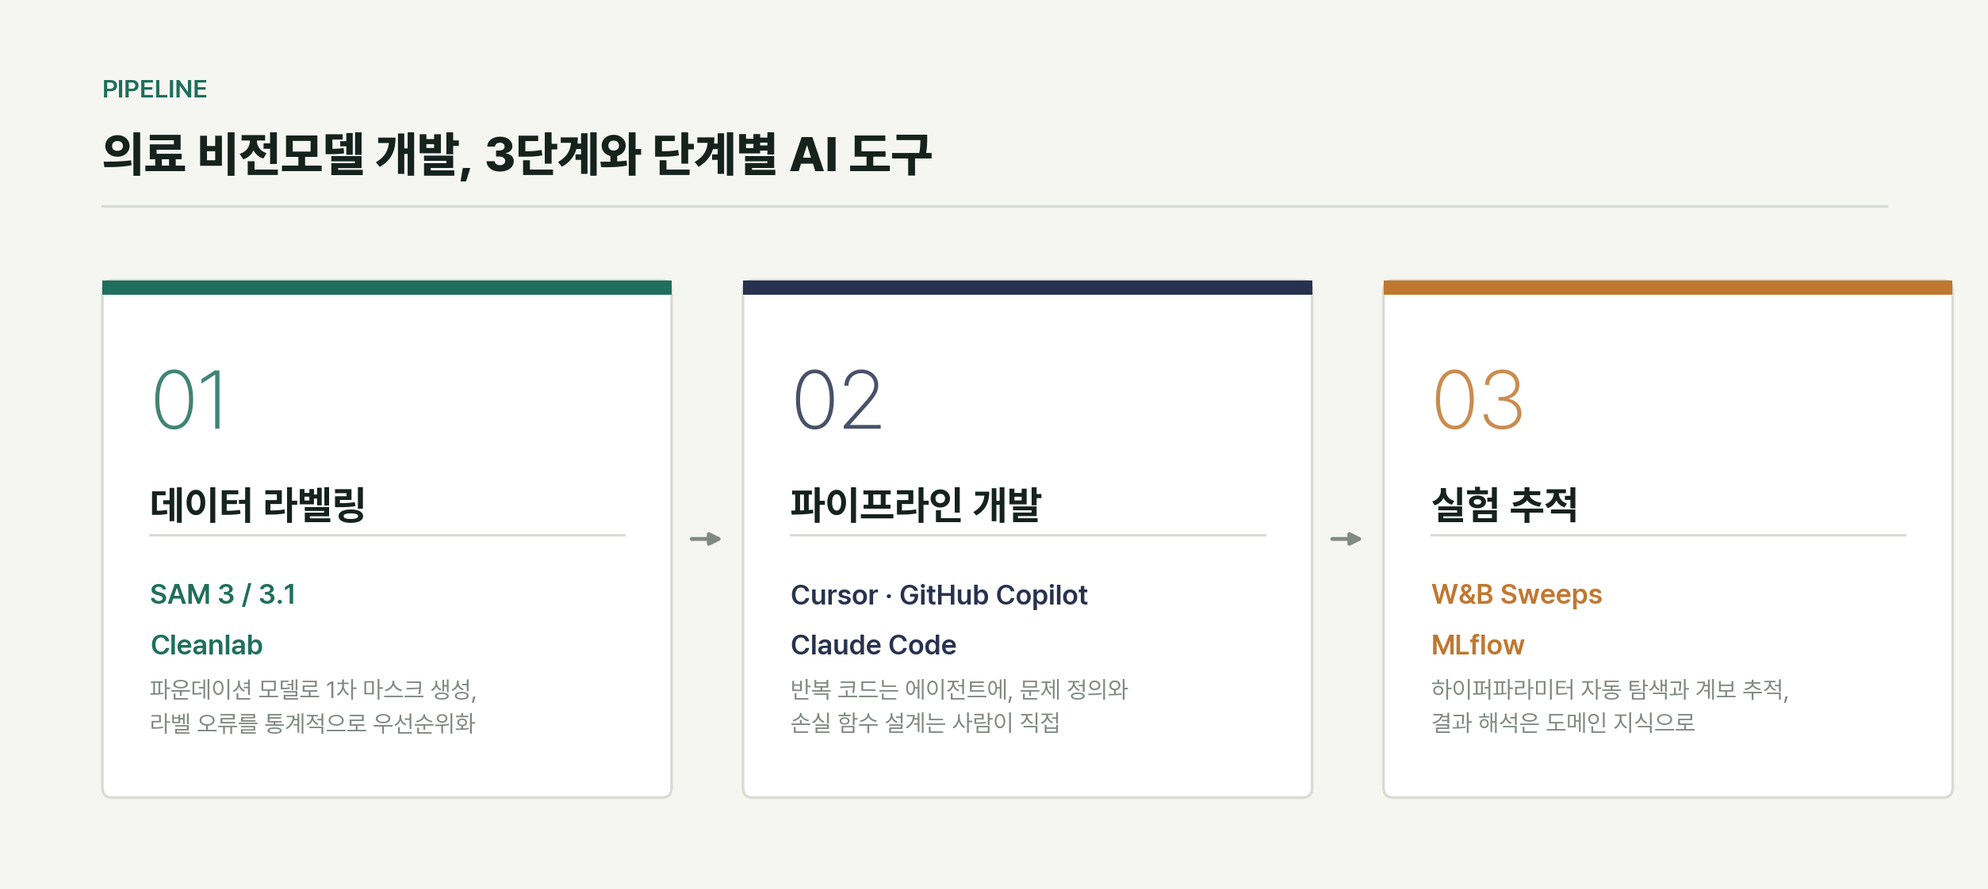Select the 실험 추적 card heading

(1504, 505)
